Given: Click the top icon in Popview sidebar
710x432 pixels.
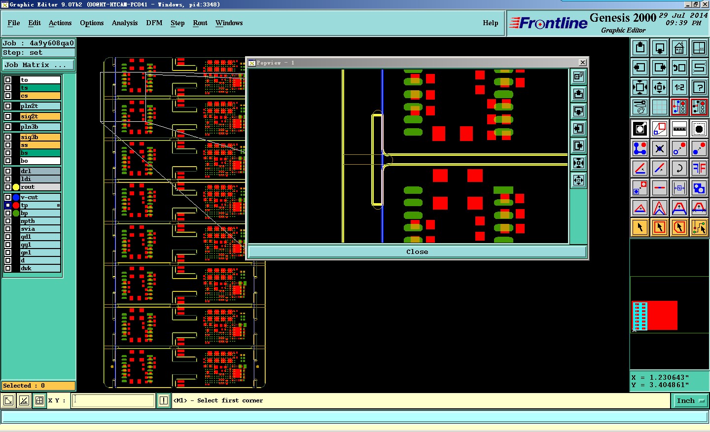Looking at the screenshot, I should point(579,77).
